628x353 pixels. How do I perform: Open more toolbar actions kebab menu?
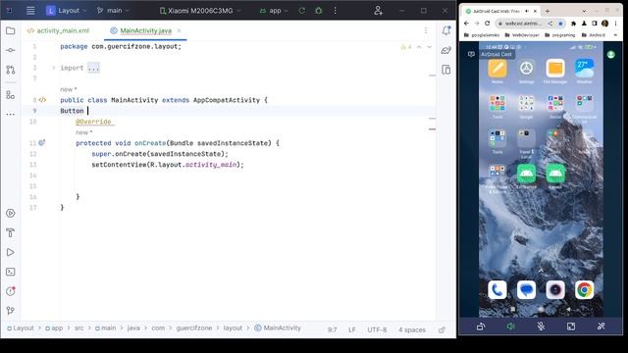336,11
